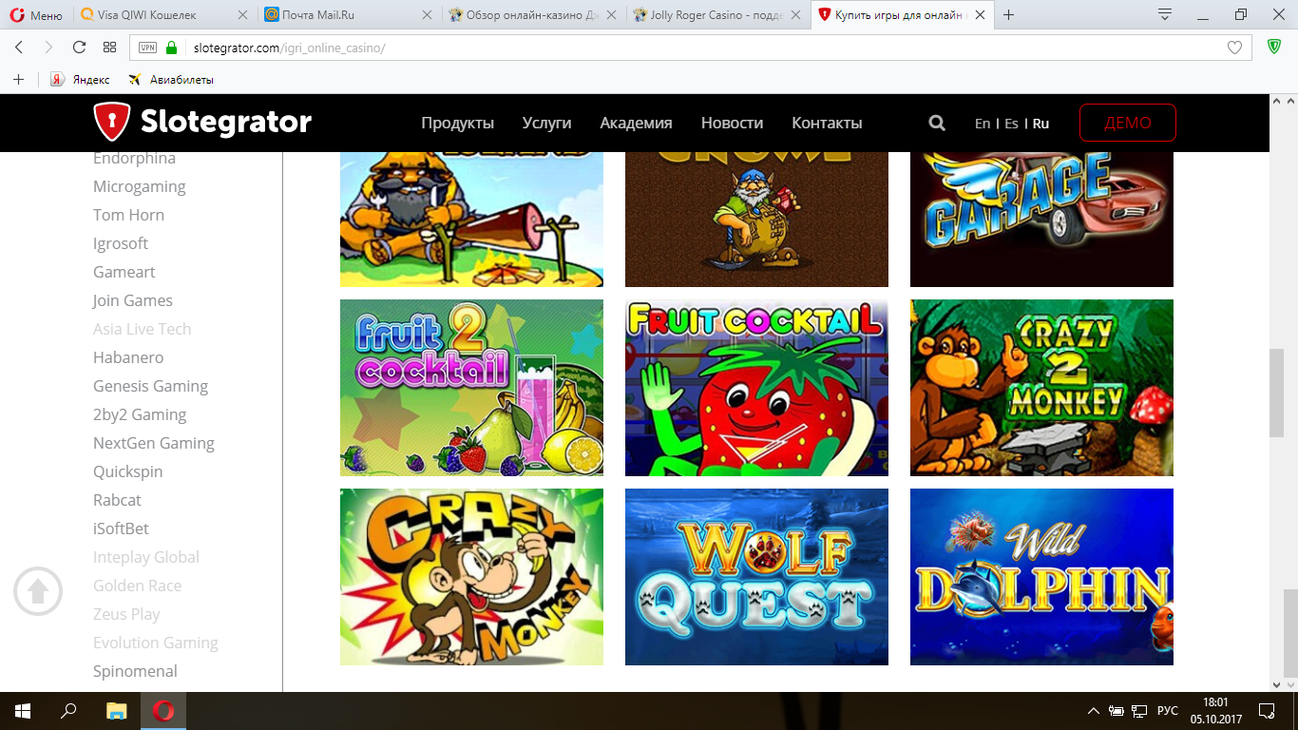Select Gameart in the provider list

pyautogui.click(x=124, y=272)
